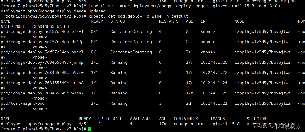Click the CONTAINERS column header

[186, 119]
